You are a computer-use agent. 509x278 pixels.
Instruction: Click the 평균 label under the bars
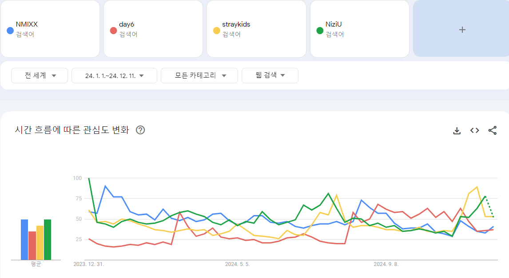(36, 264)
